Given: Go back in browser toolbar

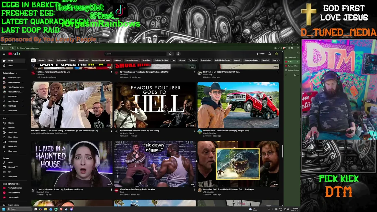Looking at the screenshot, I should point(2,48).
